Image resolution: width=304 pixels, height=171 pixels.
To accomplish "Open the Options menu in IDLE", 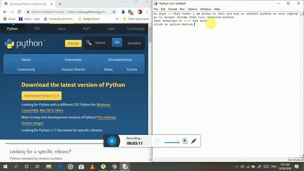I will [x=192, y=9].
